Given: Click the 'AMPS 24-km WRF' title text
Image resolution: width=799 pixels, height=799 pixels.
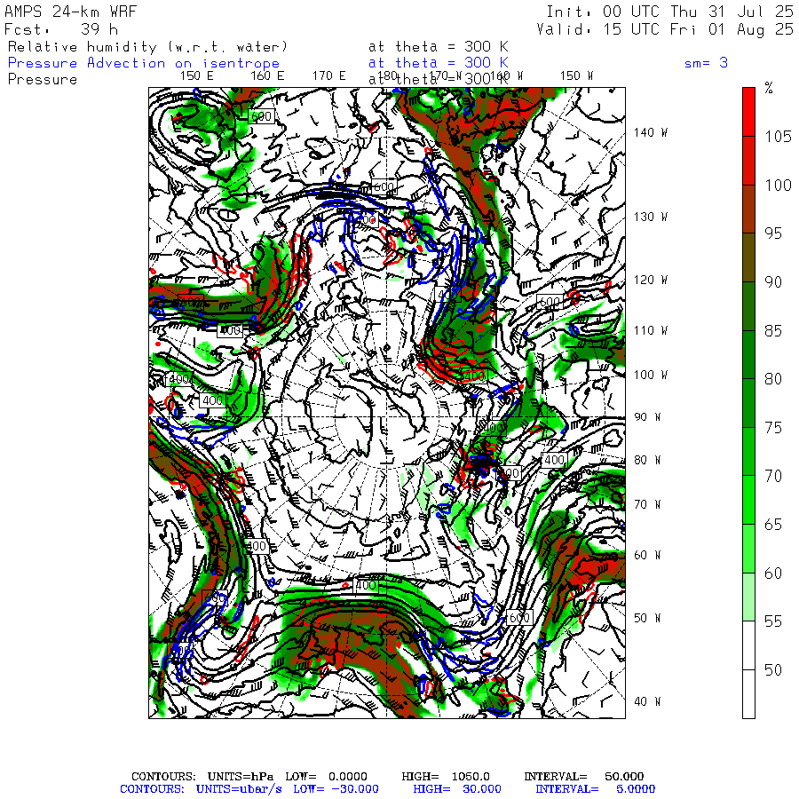Looking at the screenshot, I should pyautogui.click(x=70, y=12).
